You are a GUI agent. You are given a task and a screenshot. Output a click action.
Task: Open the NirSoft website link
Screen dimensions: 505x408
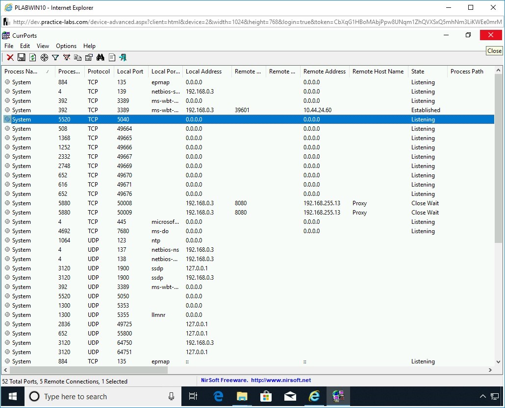[281, 380]
